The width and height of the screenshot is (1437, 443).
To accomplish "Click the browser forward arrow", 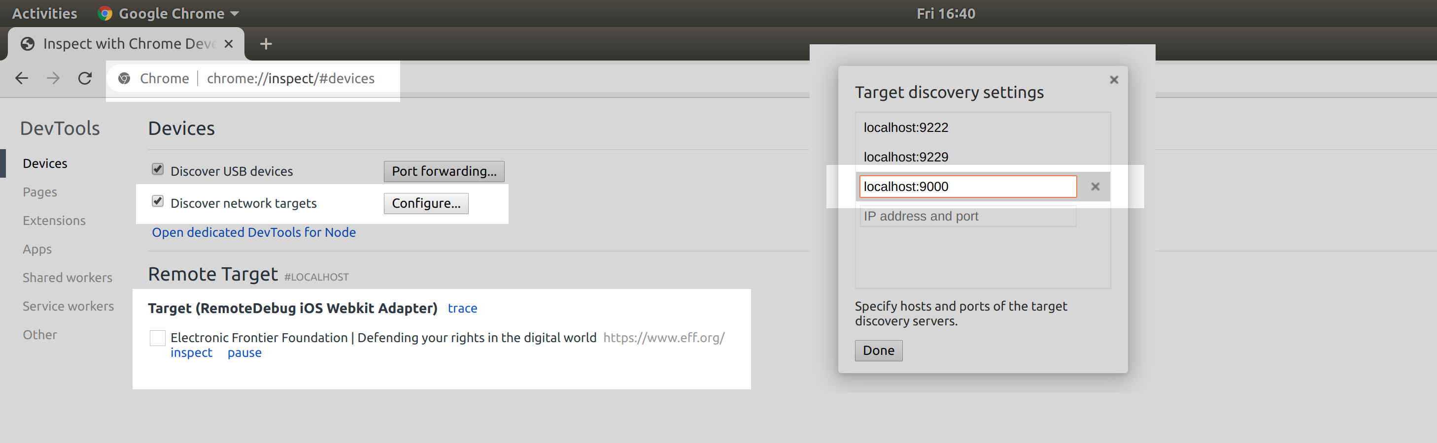I will [53, 78].
